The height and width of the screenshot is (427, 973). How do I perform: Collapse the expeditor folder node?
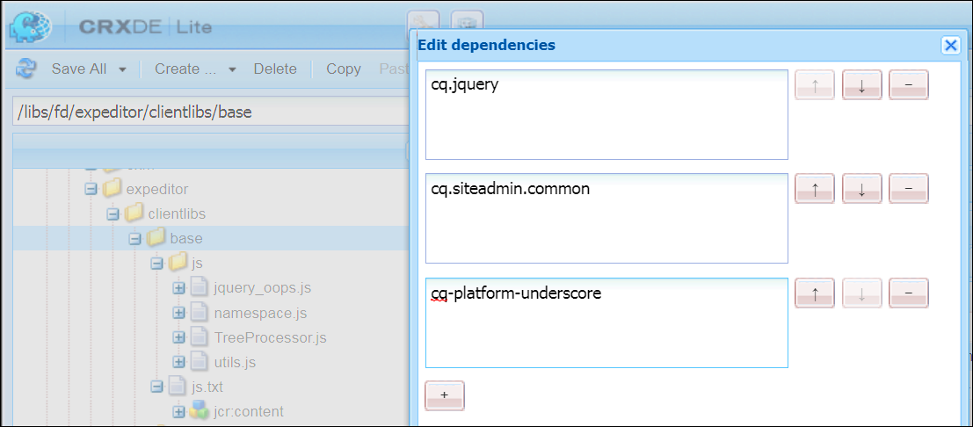click(x=90, y=189)
